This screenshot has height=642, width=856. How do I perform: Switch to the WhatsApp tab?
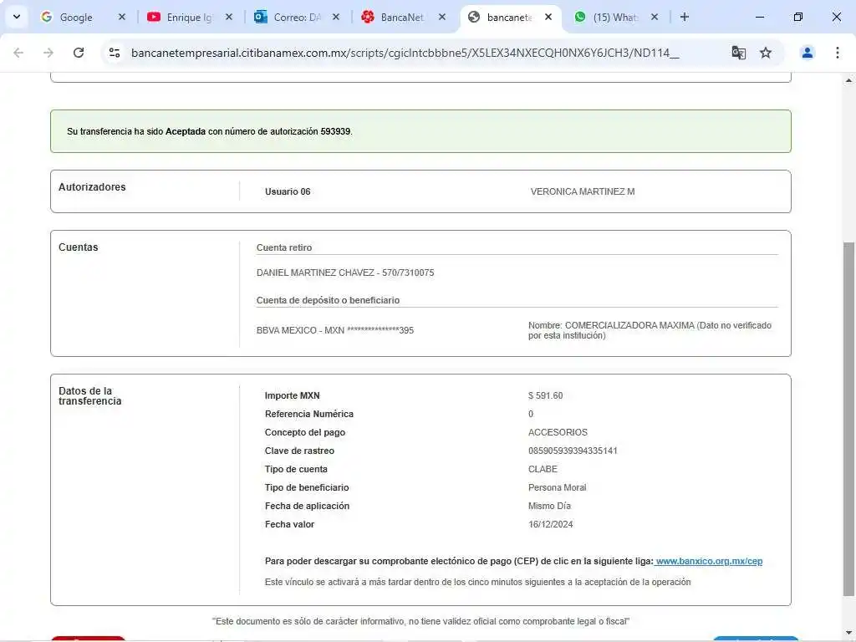pyautogui.click(x=614, y=17)
